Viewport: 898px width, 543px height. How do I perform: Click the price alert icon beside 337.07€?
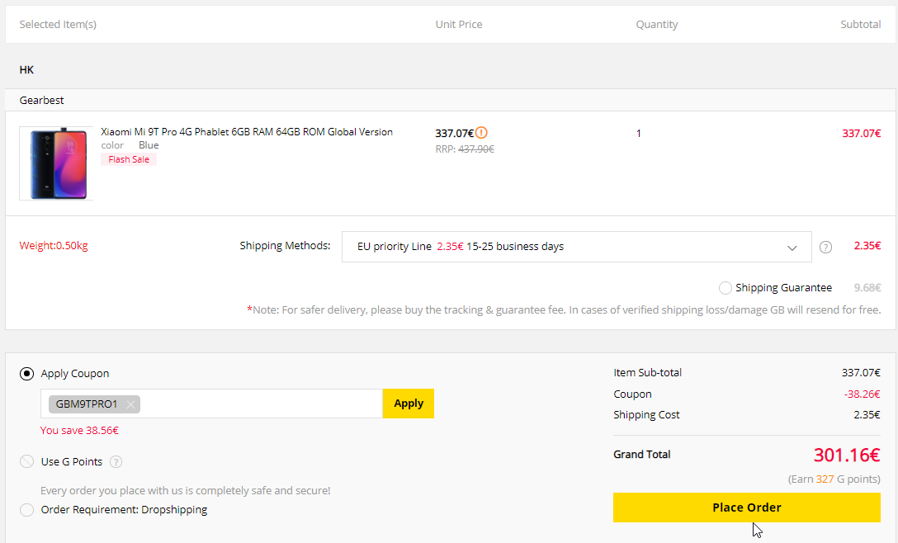482,133
